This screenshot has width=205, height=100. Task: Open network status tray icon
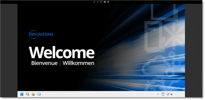tap(168, 94)
